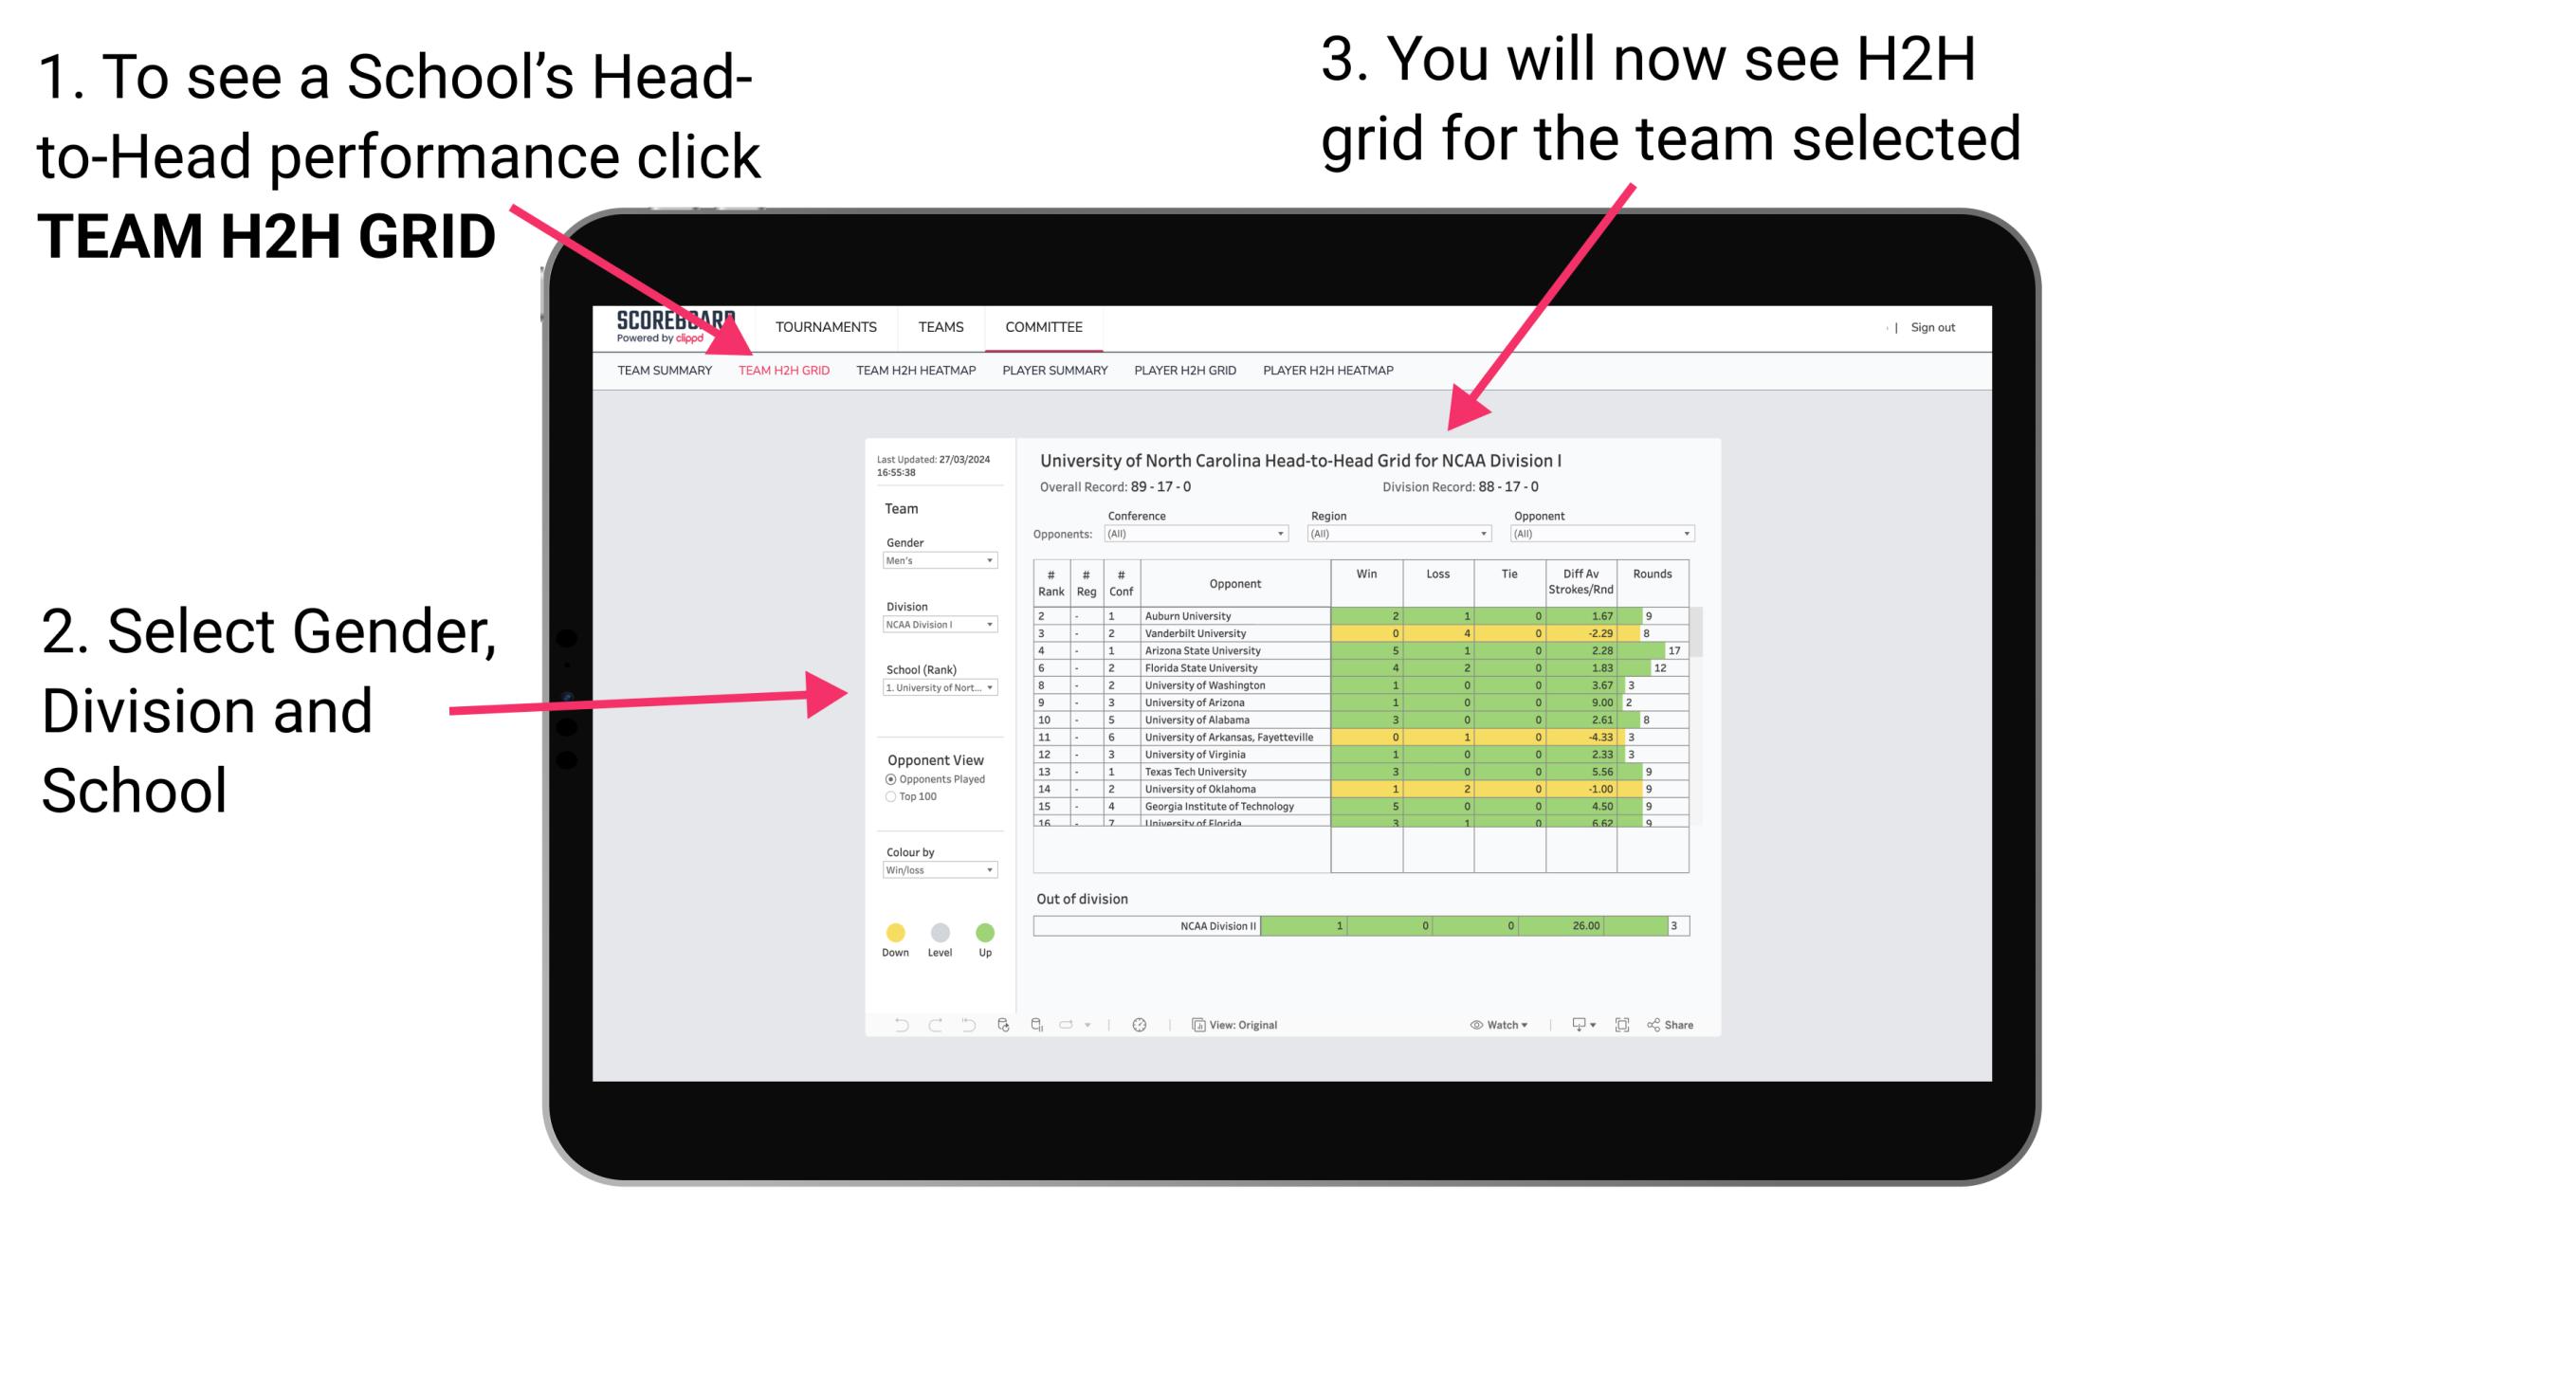2576x1386 pixels.
Task: Click the View Original icon
Action: (1195, 1024)
